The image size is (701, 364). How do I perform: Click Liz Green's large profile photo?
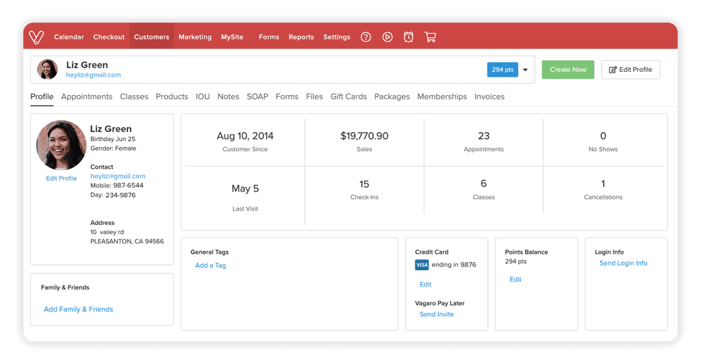[61, 145]
